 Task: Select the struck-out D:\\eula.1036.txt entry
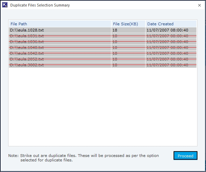[x=103, y=42]
